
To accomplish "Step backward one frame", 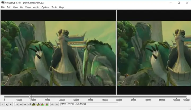I will (x=21, y=104).
